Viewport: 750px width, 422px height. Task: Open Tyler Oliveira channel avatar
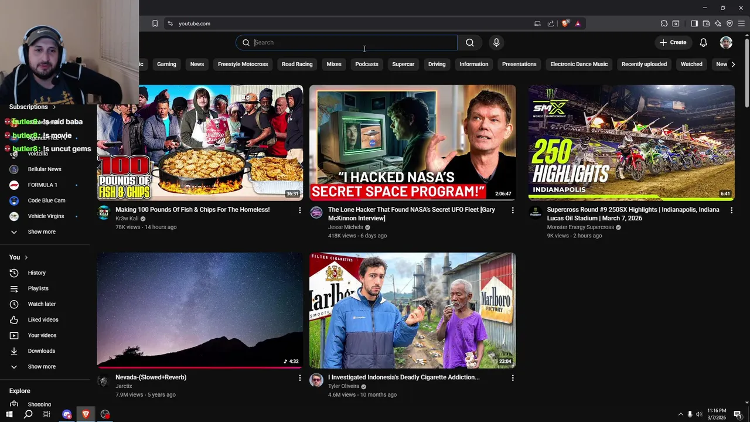click(316, 380)
